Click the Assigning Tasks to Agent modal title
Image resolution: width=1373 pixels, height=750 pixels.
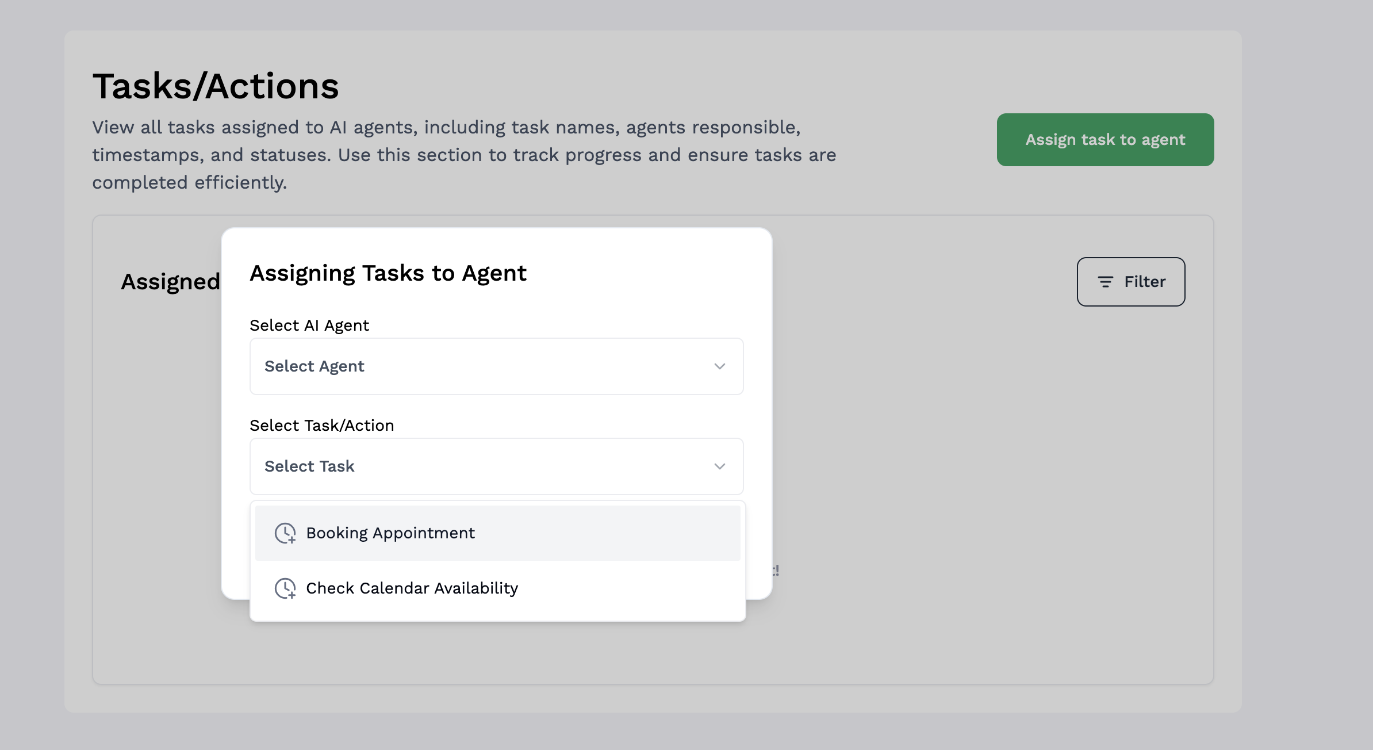(388, 273)
